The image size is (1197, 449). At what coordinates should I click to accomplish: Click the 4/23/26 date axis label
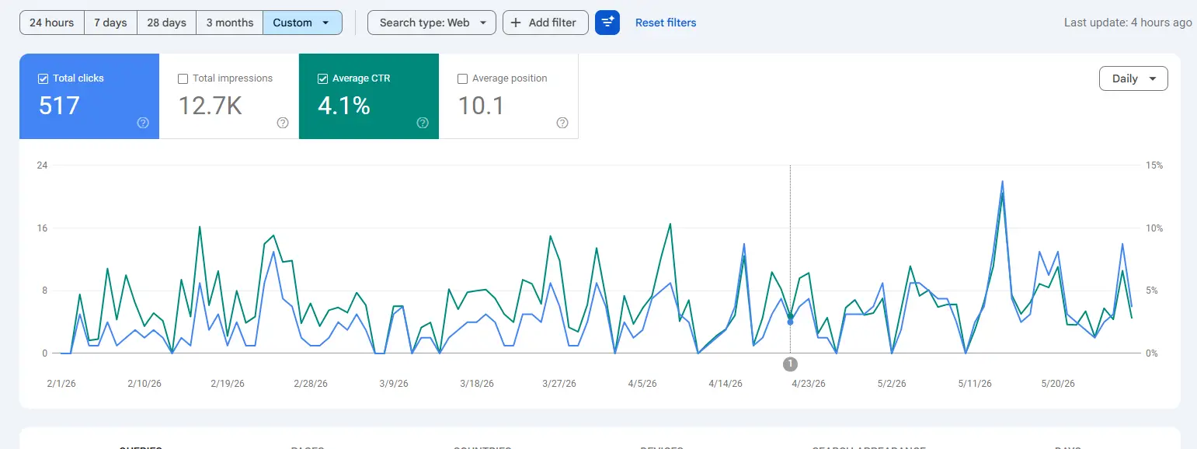809,384
